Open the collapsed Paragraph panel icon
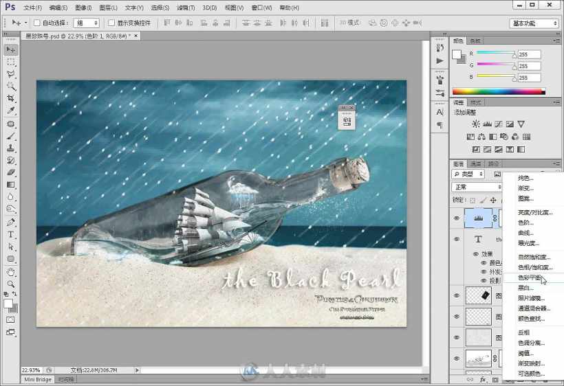Viewport: 564px width, 386px height. 440,125
